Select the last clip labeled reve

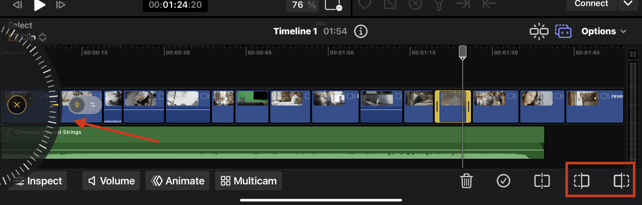[595, 106]
